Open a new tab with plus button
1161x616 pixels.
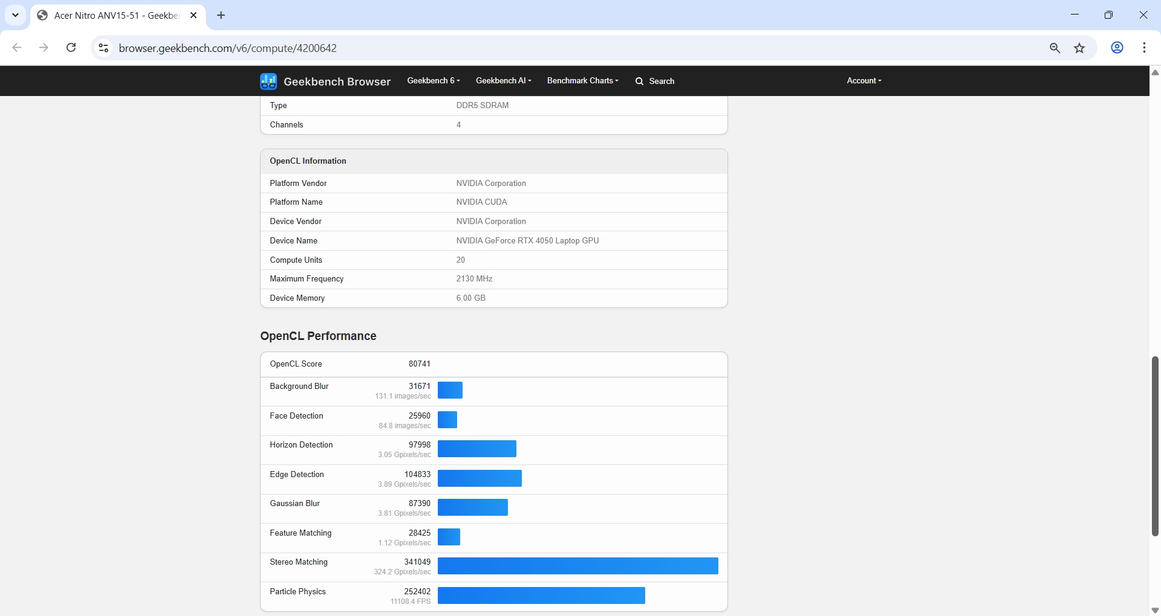[221, 16]
